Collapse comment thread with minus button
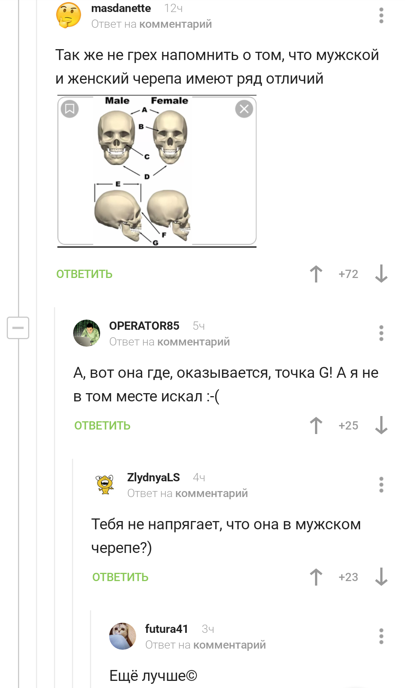Viewport: 405px width, 688px height. pyautogui.click(x=18, y=328)
